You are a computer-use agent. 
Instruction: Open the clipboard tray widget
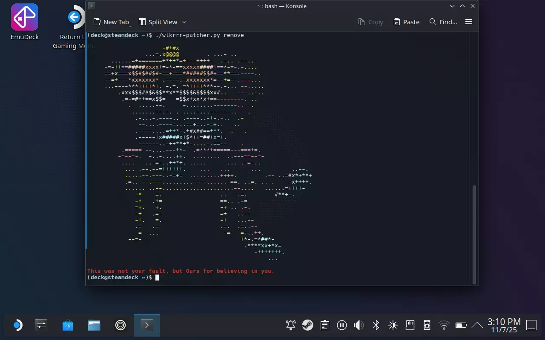(x=324, y=326)
